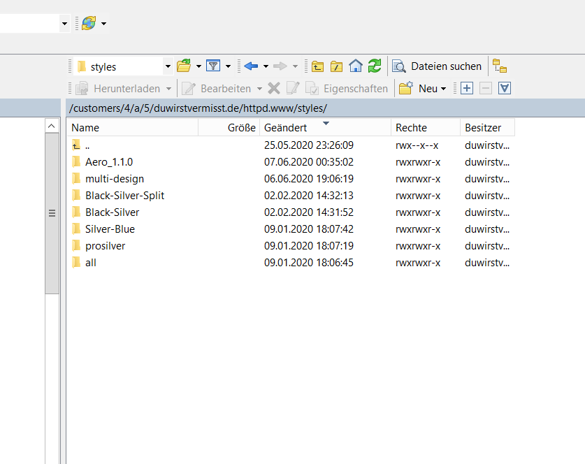Select the '..' parent folder row
This screenshot has height=464, width=585.
pos(291,145)
